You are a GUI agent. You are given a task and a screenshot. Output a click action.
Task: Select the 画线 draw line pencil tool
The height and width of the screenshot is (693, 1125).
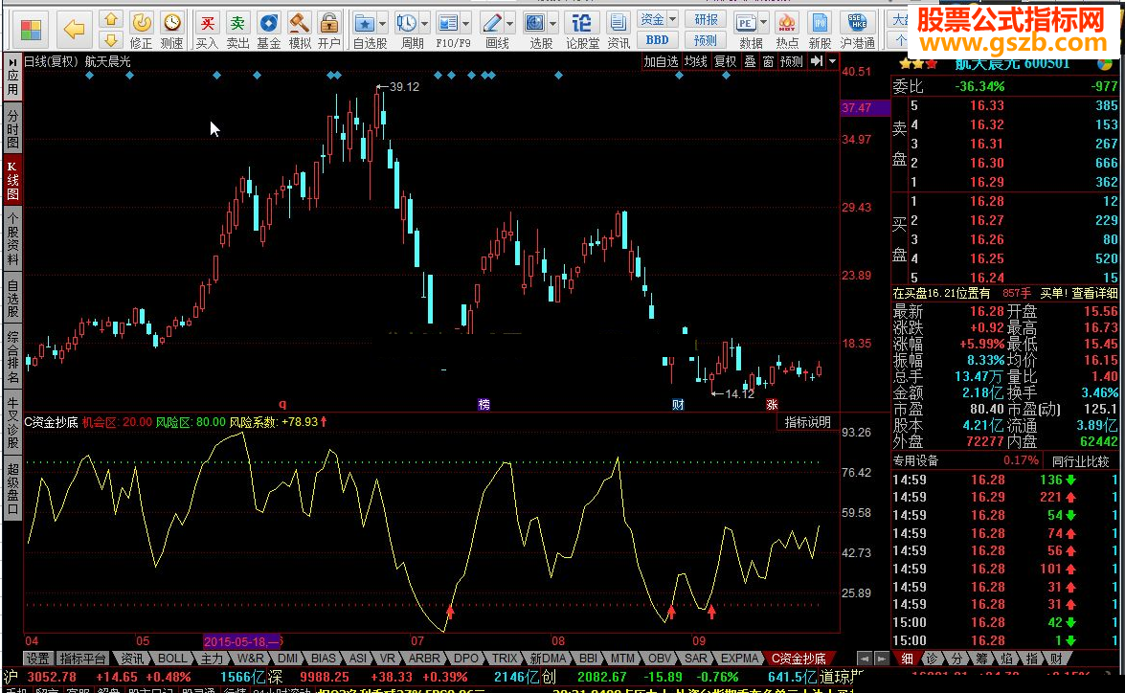pos(492,24)
